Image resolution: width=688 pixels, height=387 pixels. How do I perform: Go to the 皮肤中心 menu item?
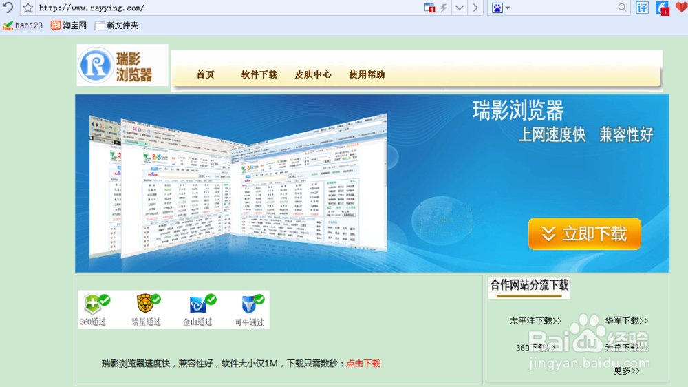pyautogui.click(x=313, y=74)
